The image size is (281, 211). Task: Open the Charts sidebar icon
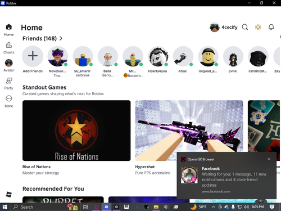(x=9, y=45)
